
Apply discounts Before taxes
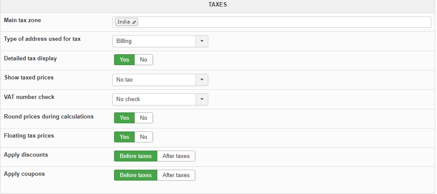pos(136,156)
